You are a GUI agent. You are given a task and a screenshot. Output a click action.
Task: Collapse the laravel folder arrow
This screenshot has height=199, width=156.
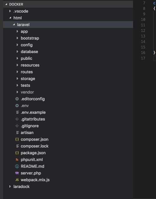[14, 25]
